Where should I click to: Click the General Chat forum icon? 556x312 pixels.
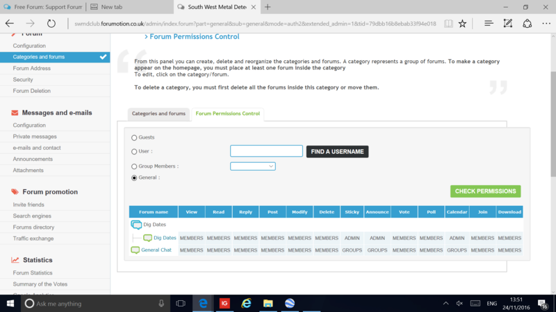[135, 250]
